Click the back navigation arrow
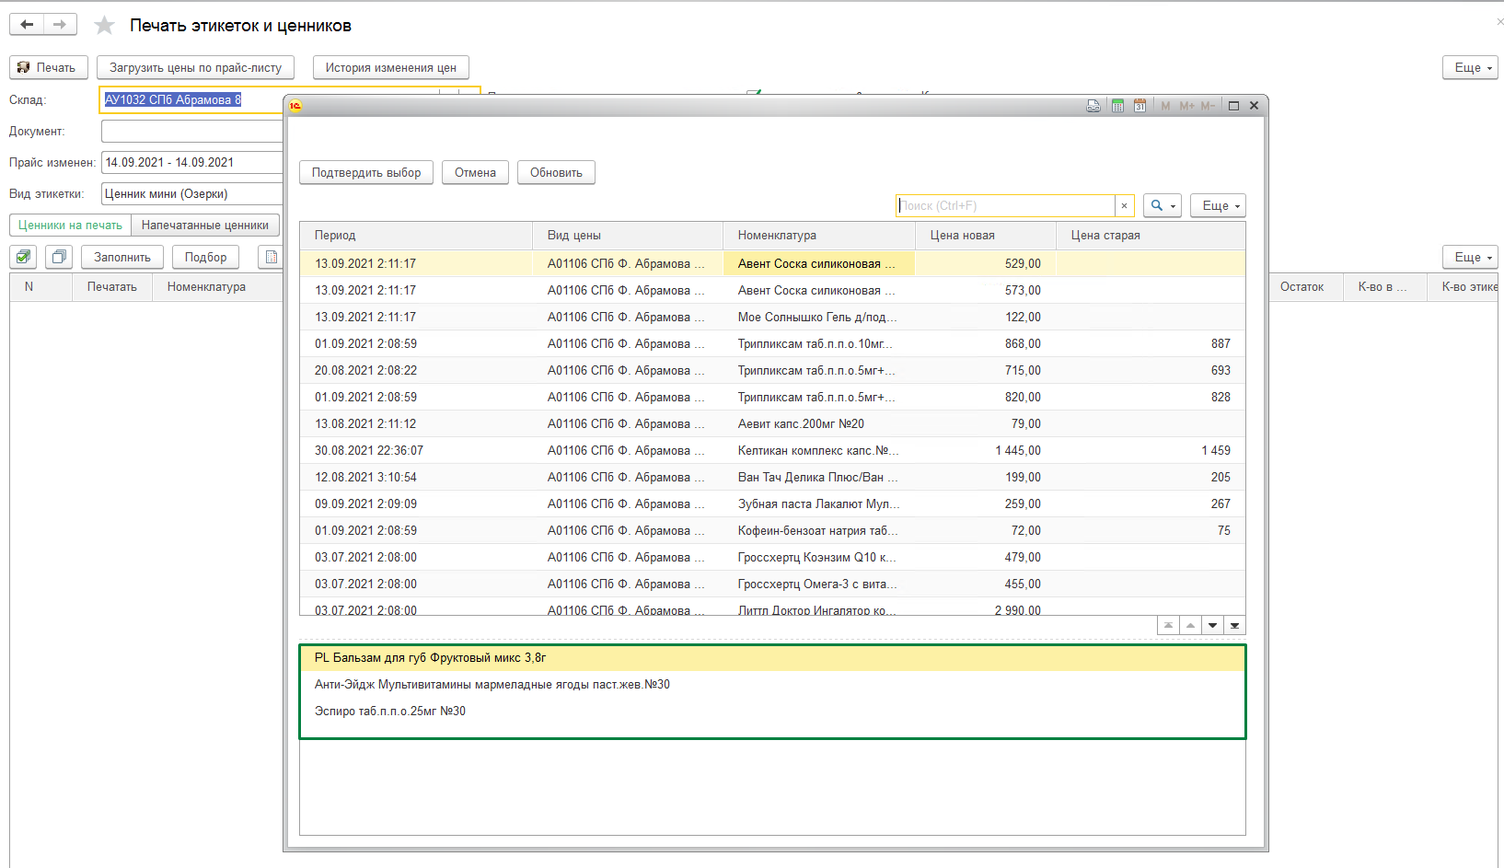Image resolution: width=1504 pixels, height=868 pixels. click(27, 25)
